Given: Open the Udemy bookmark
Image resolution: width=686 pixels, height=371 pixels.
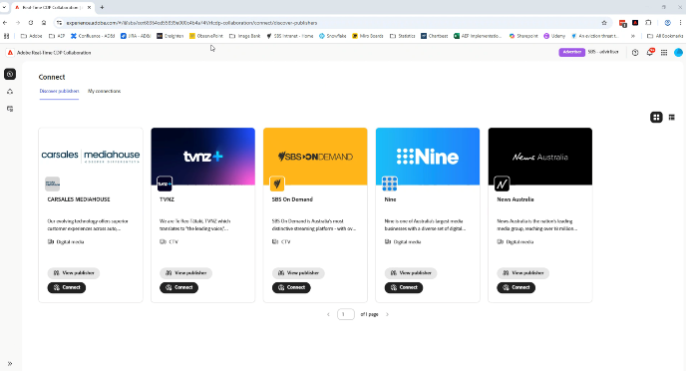Looking at the screenshot, I should pyautogui.click(x=554, y=36).
